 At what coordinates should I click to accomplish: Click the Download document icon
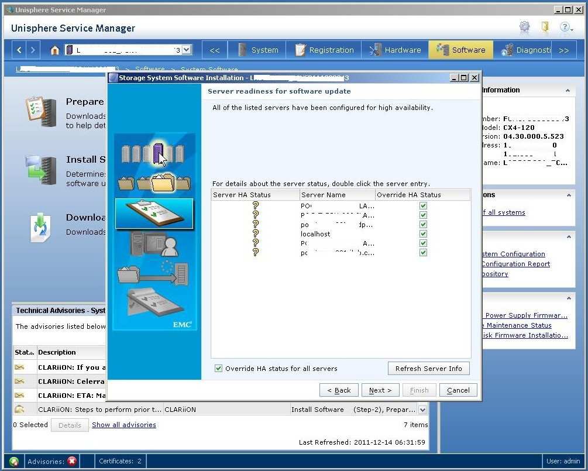40,227
